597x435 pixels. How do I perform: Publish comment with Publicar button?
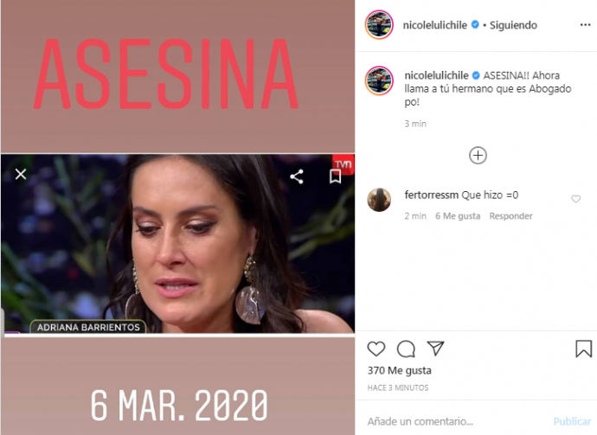click(572, 421)
